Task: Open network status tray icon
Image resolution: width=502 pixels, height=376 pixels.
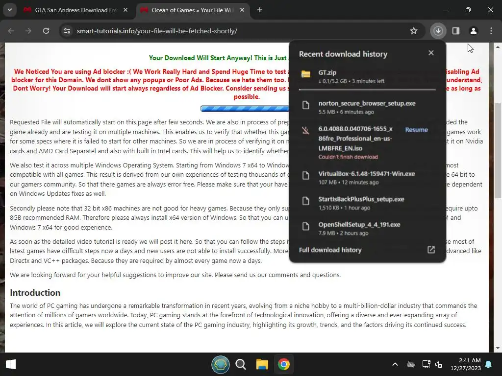Action: coord(426,364)
